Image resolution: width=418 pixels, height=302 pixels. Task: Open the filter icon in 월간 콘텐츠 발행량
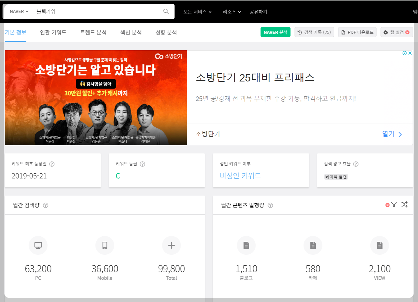tap(394, 205)
